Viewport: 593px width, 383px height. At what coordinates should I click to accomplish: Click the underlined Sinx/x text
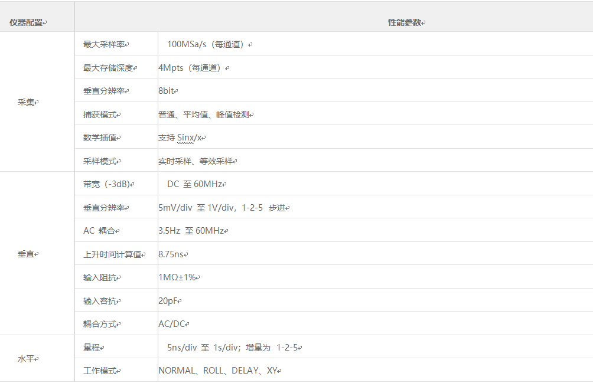pos(190,138)
